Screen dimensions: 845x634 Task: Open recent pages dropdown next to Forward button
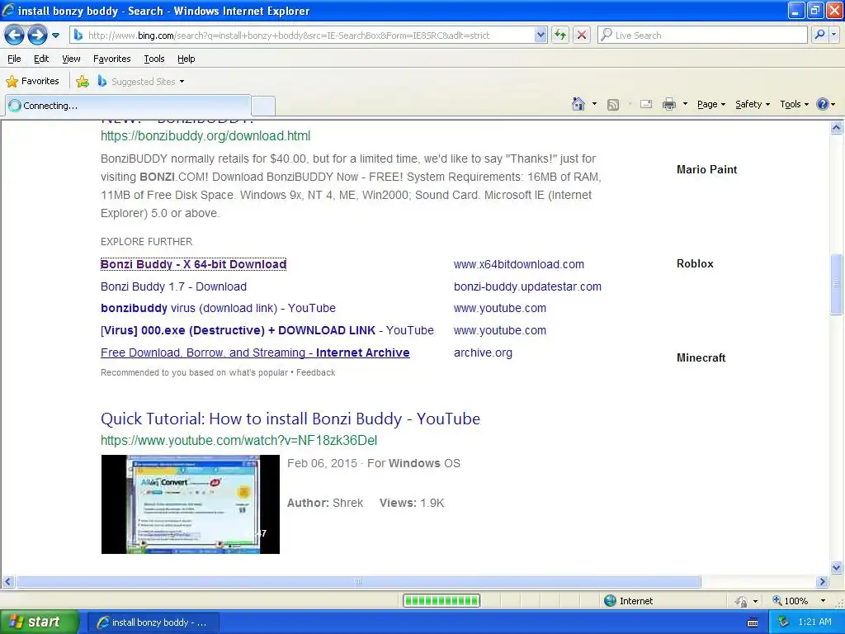pyautogui.click(x=55, y=35)
